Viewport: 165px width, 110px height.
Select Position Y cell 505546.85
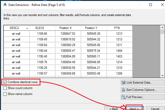pyautogui.click(x=93, y=62)
